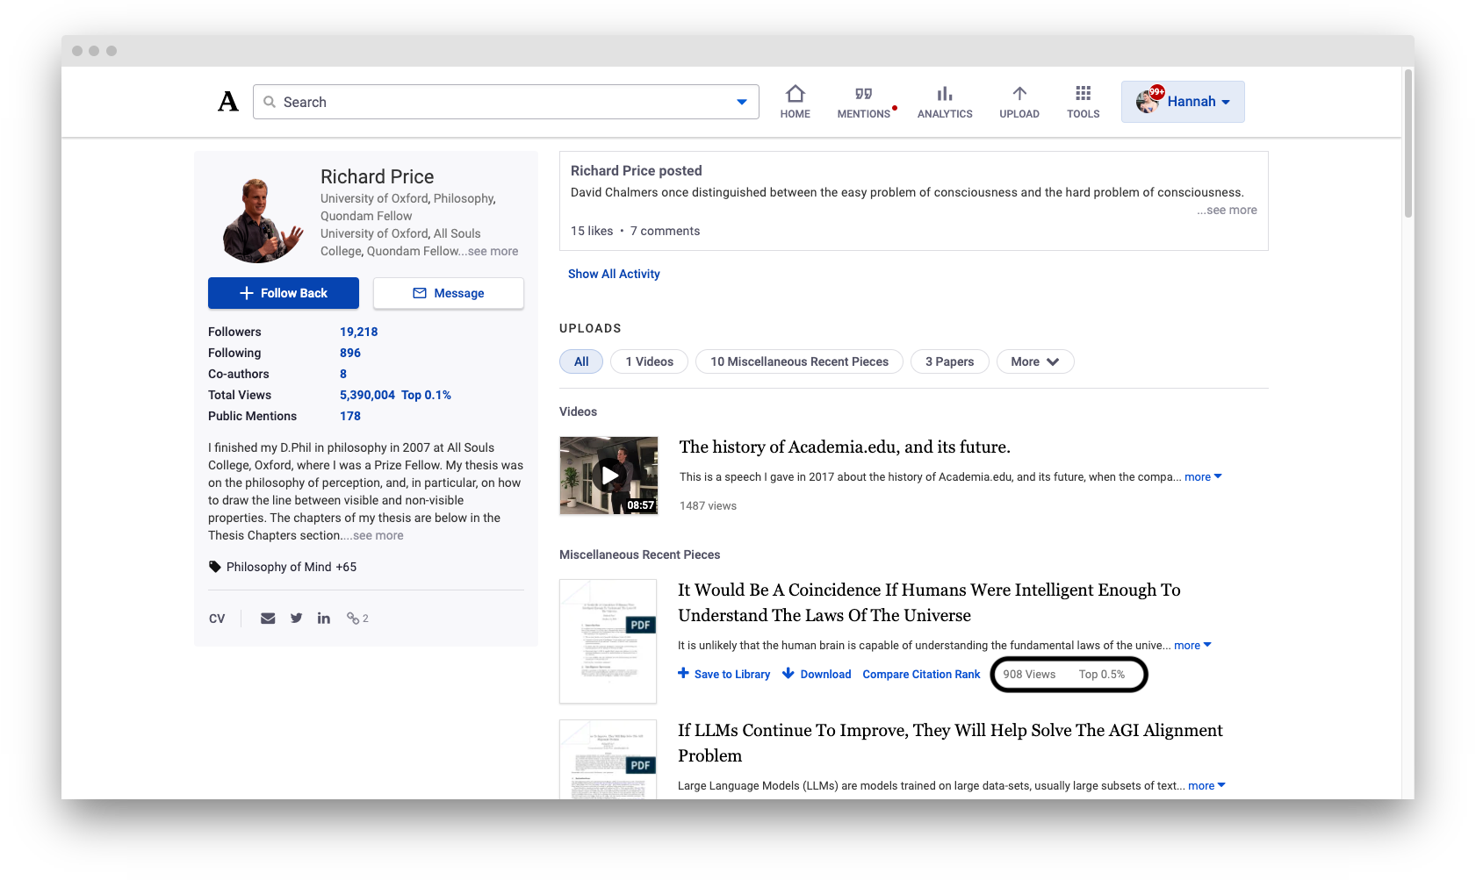Open the 896 following count
1476x887 pixels.
pyautogui.click(x=350, y=353)
